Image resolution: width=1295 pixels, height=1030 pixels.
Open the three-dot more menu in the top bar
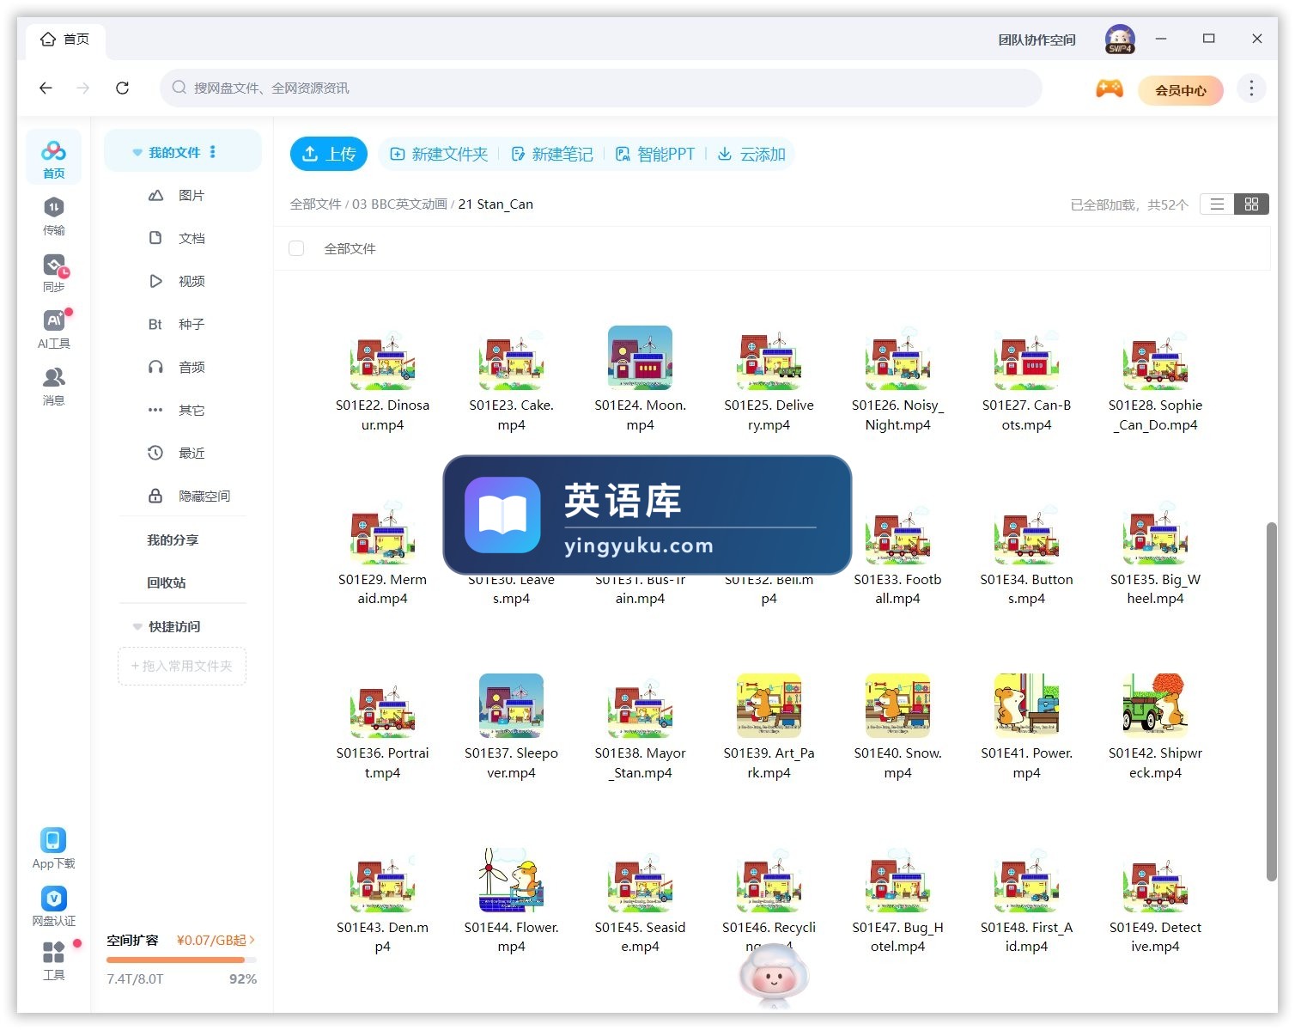tap(1251, 88)
